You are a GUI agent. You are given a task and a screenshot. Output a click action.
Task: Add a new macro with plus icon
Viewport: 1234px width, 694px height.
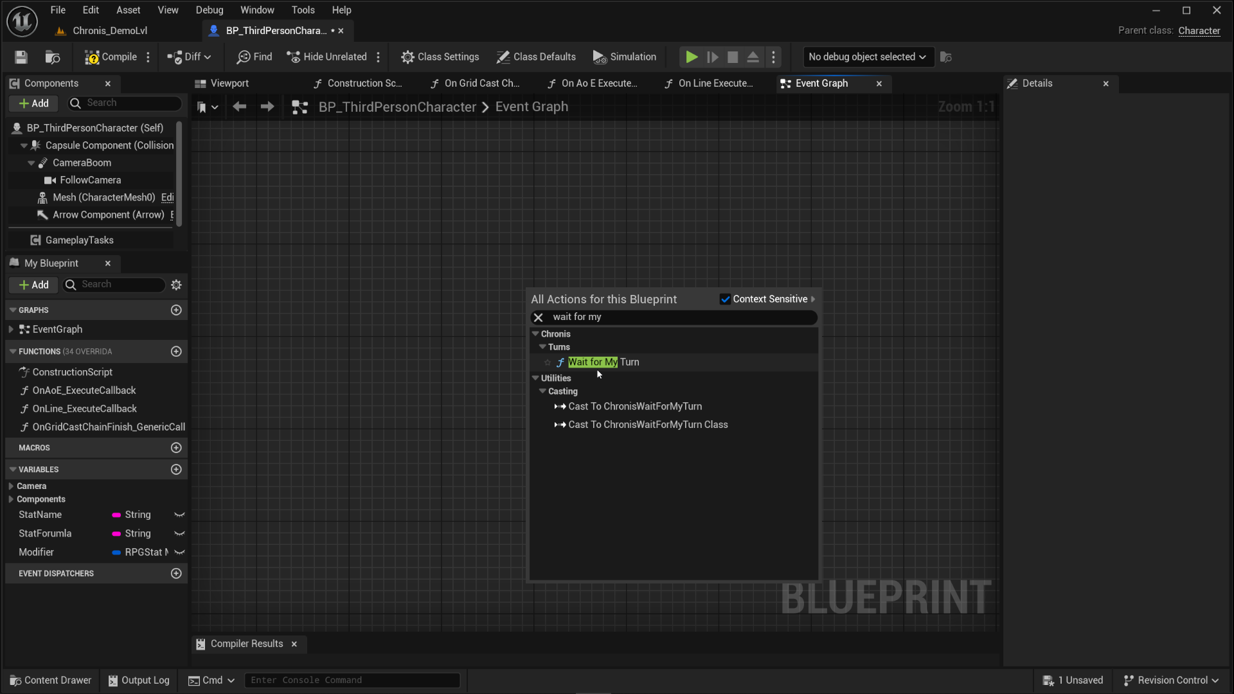[176, 448]
